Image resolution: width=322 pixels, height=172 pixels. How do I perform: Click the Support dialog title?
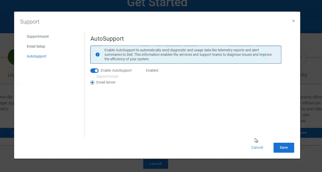click(x=30, y=22)
